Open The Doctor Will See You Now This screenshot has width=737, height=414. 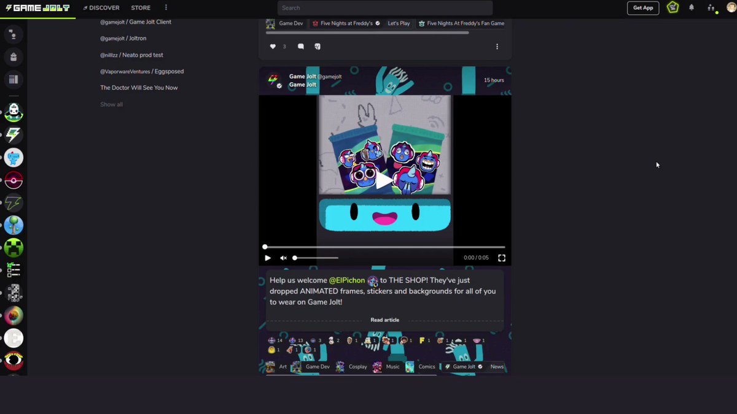point(139,88)
